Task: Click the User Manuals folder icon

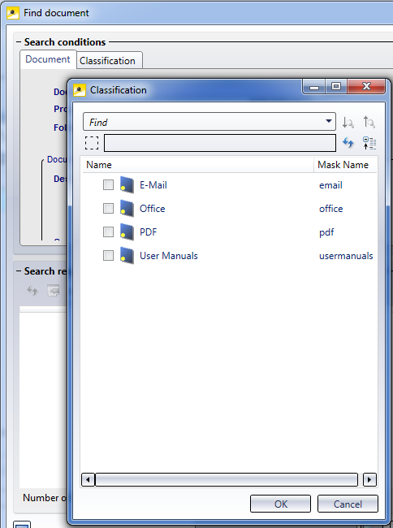Action: tap(127, 256)
